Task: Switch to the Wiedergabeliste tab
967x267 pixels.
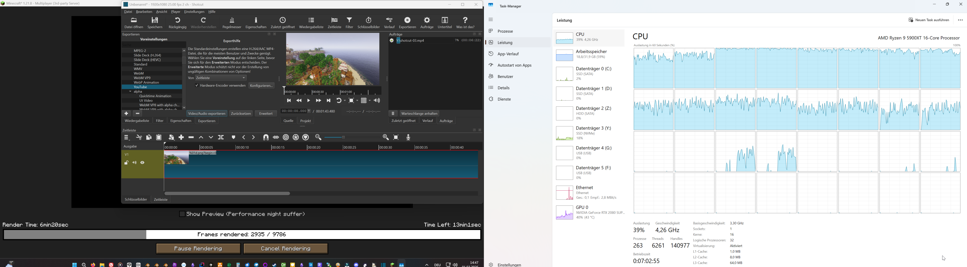Action: (x=137, y=121)
